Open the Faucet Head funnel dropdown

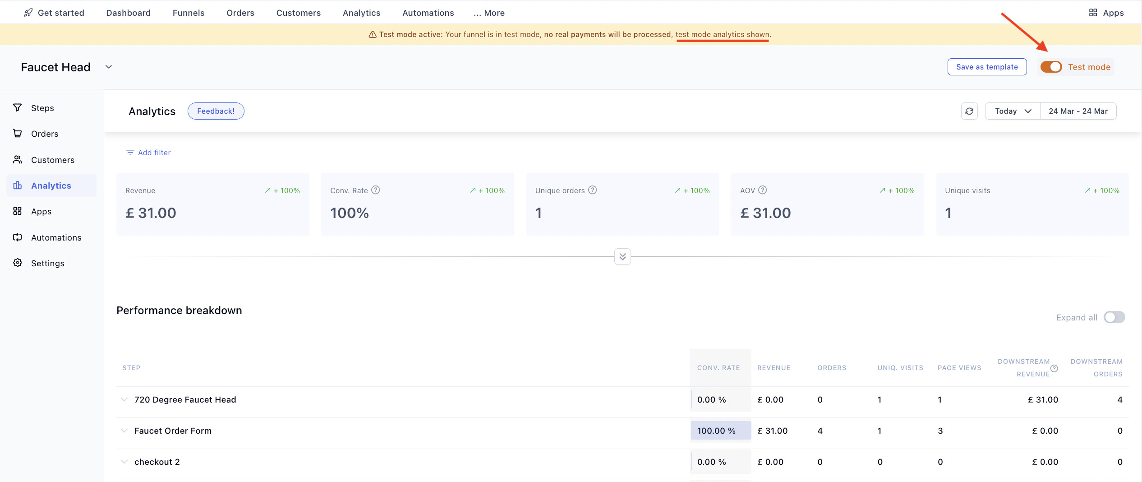pos(109,67)
